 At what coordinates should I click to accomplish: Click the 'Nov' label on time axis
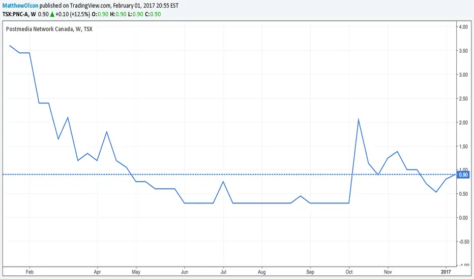(x=388, y=272)
